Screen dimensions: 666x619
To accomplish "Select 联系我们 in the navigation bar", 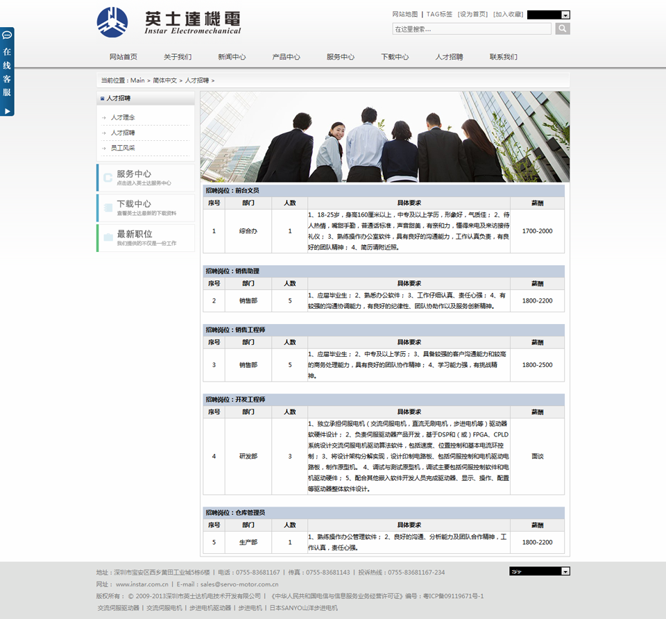I will pyautogui.click(x=503, y=57).
